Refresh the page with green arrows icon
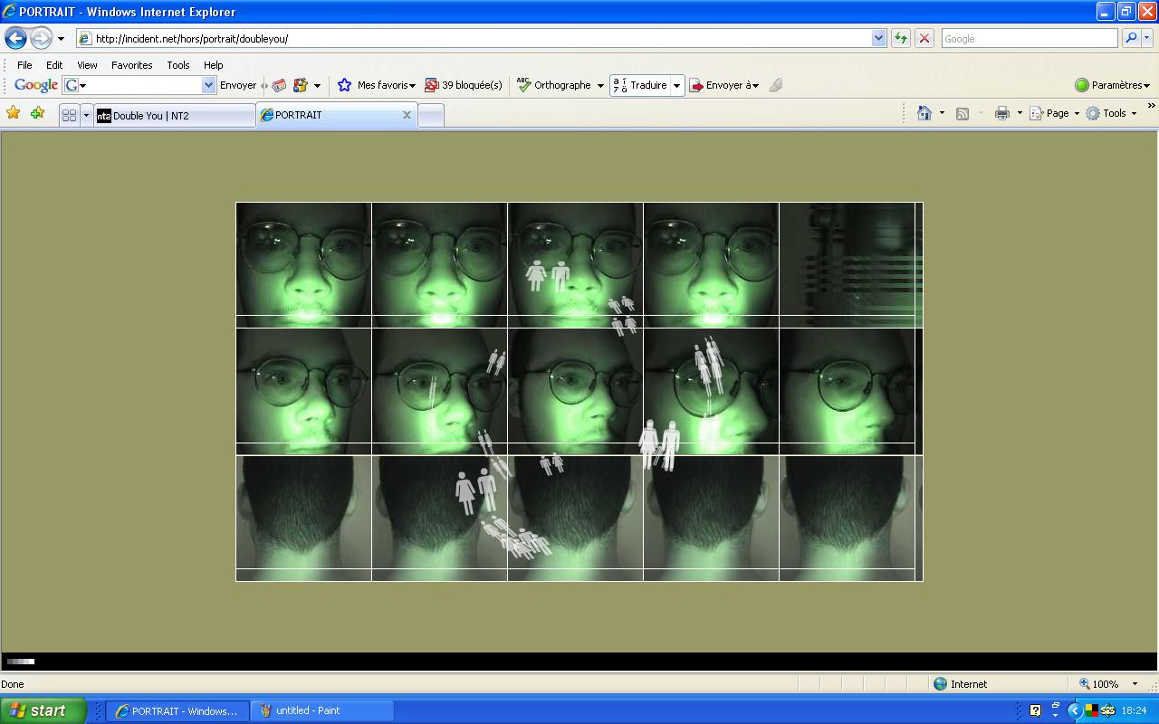Screen dimensions: 1159x724 point(901,39)
